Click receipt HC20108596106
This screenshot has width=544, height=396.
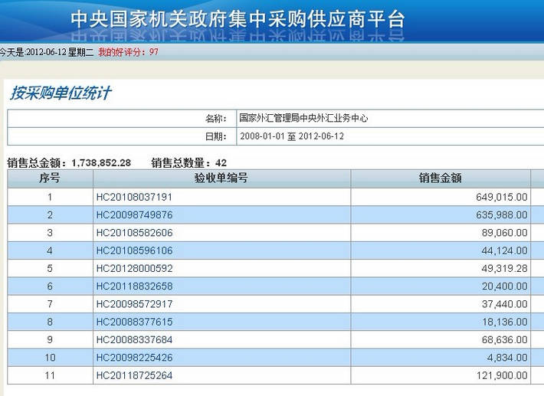[134, 250]
